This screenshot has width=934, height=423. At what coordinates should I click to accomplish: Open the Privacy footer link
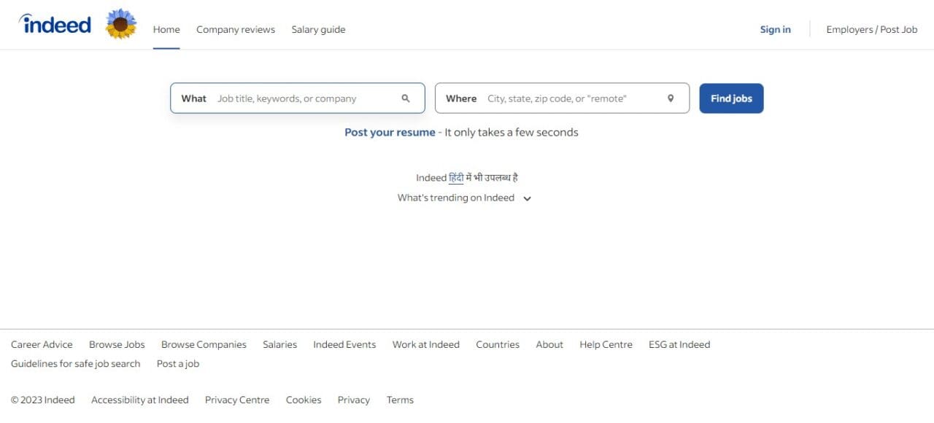(353, 400)
